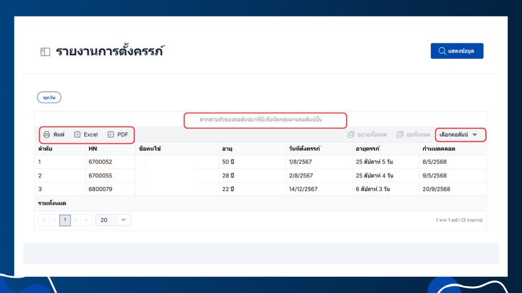Go to the last page with double-right arrow

tap(86, 220)
